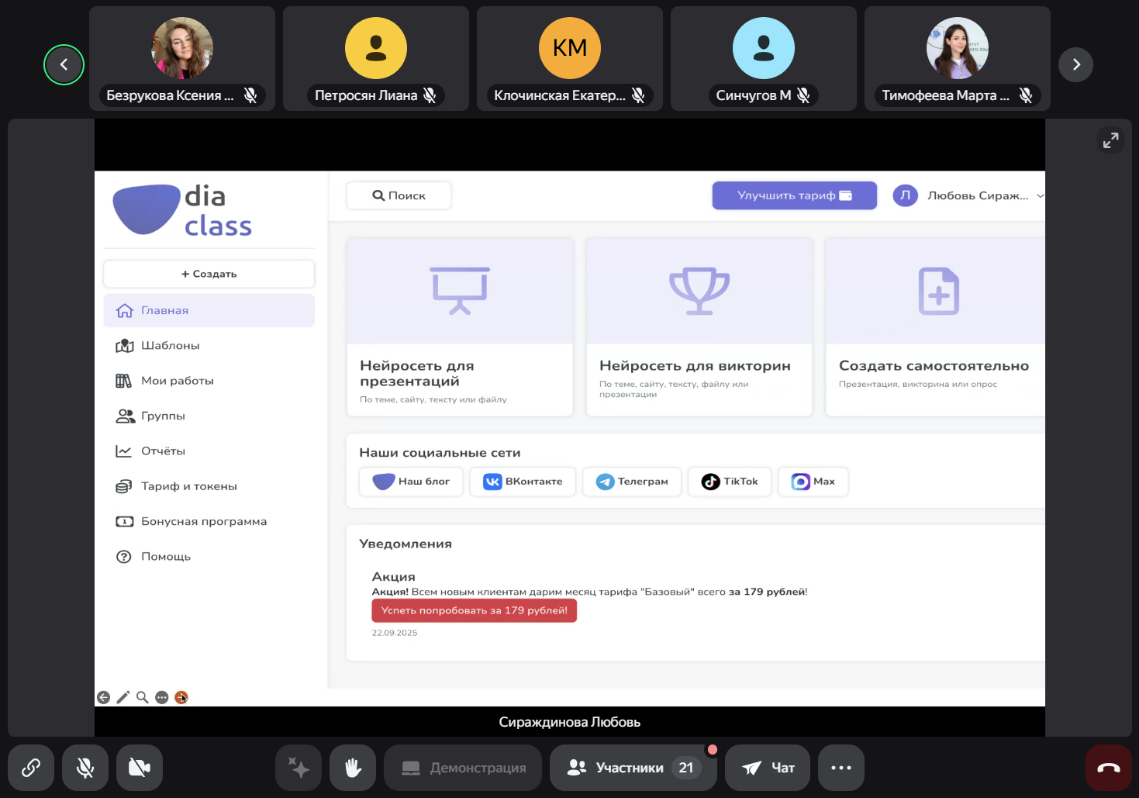Open Наш блог link

point(412,482)
